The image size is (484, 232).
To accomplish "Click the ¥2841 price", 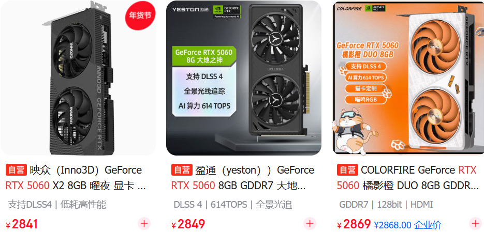I will point(22,224).
